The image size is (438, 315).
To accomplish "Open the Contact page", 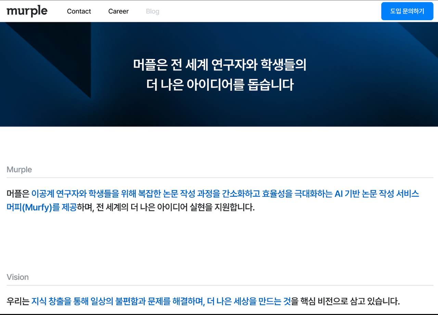I will tap(79, 11).
